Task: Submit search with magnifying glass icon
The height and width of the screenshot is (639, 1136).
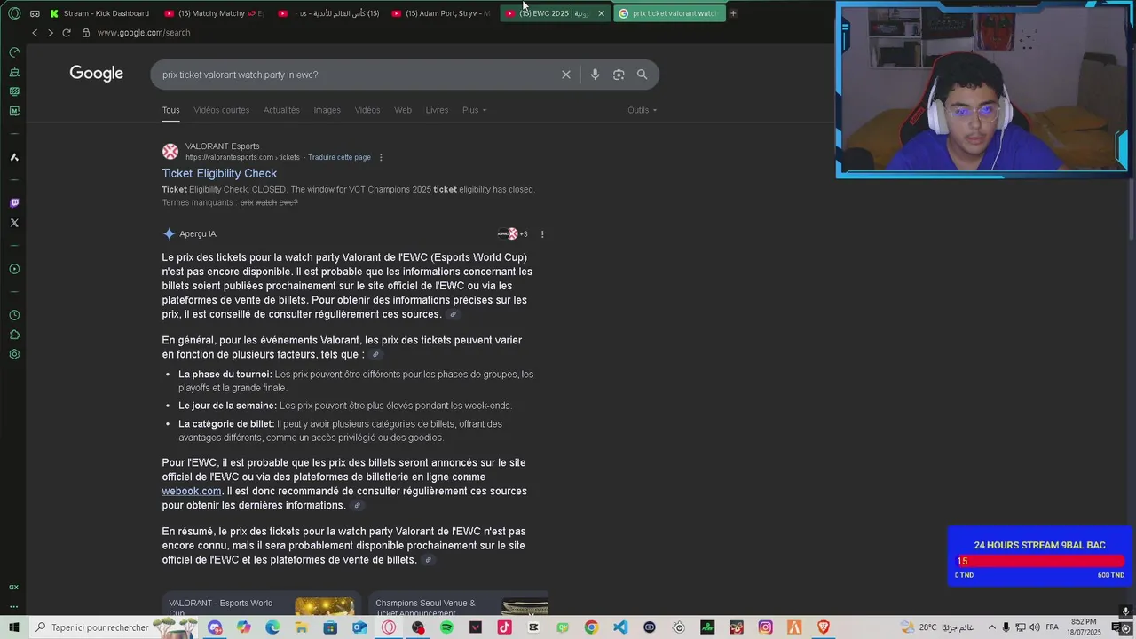Action: tap(643, 75)
